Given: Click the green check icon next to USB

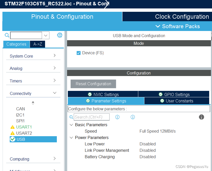Looking at the screenshot, I should point(13,139).
